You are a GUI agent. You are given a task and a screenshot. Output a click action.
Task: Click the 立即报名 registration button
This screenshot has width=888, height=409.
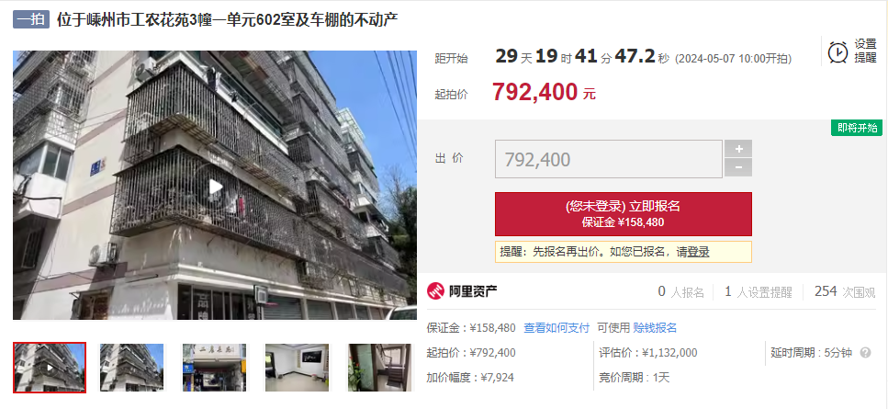(623, 214)
